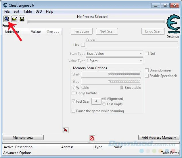Viewport: 182px width, 158px height.
Task: Click the Value column header in bottom table
Action: [x=146, y=147]
